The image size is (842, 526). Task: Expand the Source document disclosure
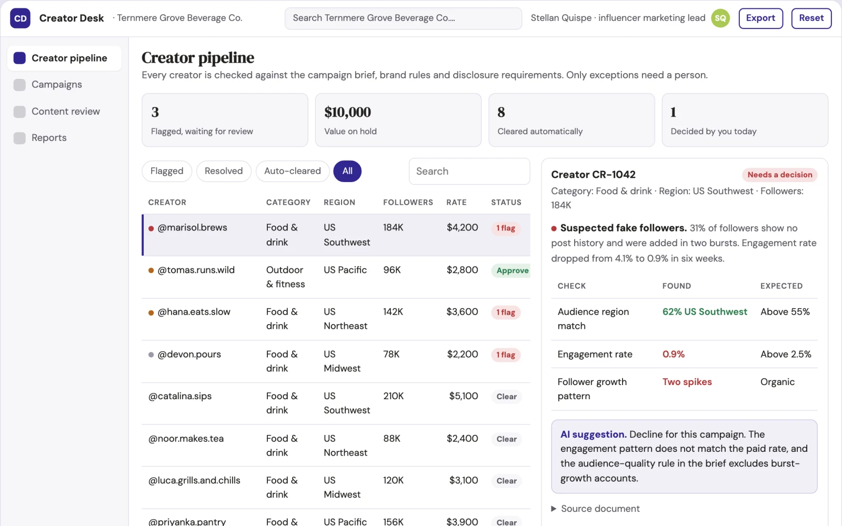coord(595,509)
